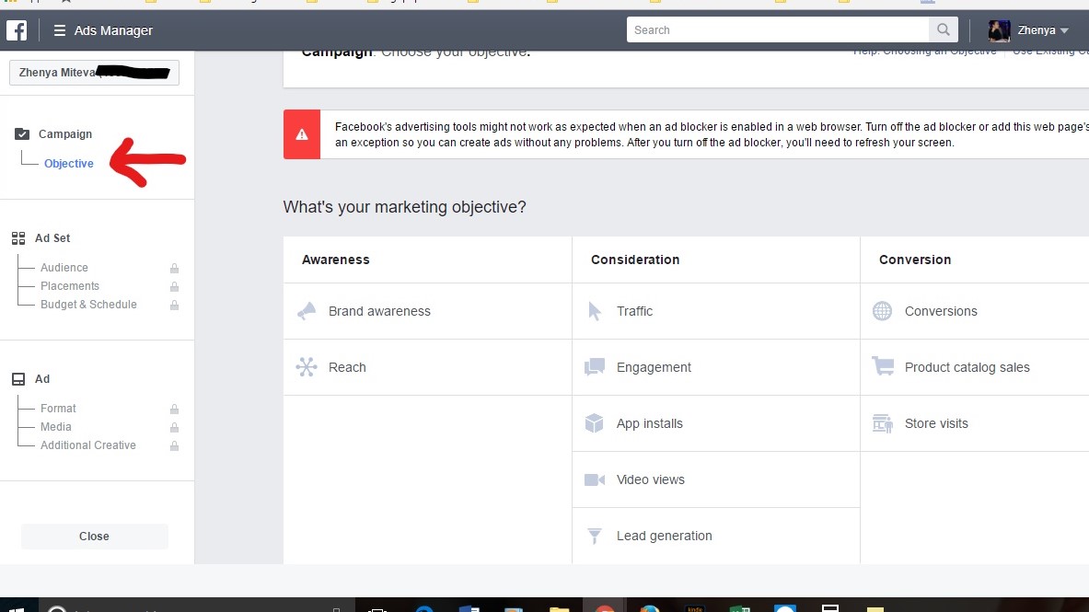Select Budget & Schedule in sidebar
The image size is (1089, 612).
pos(88,305)
